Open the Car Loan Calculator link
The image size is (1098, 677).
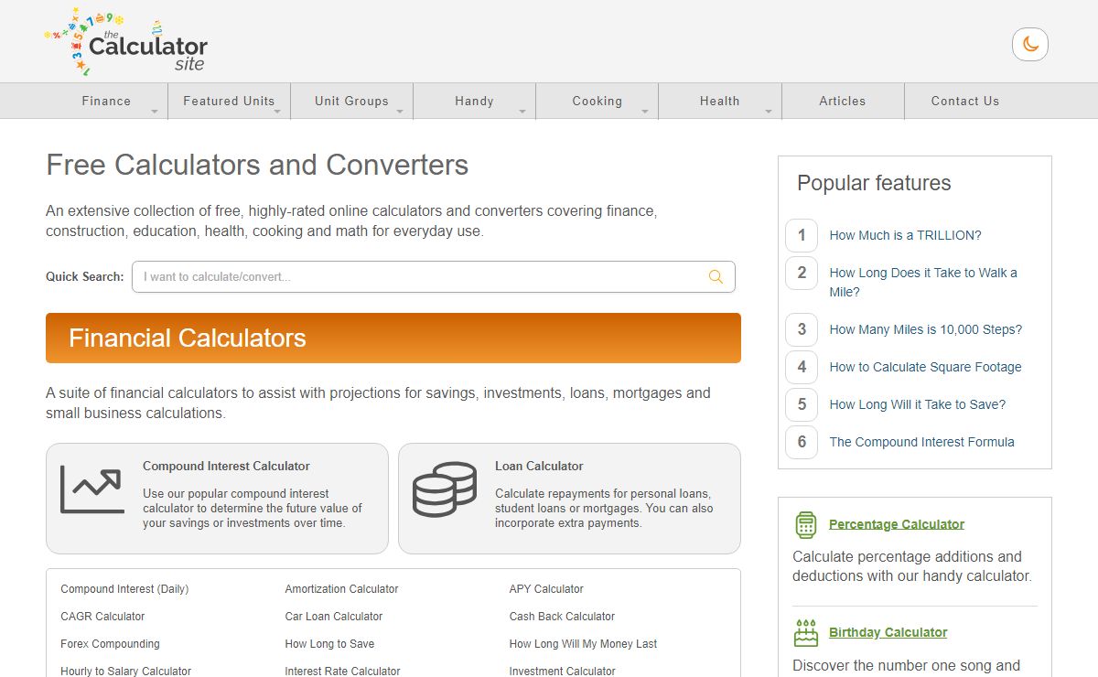tap(333, 617)
